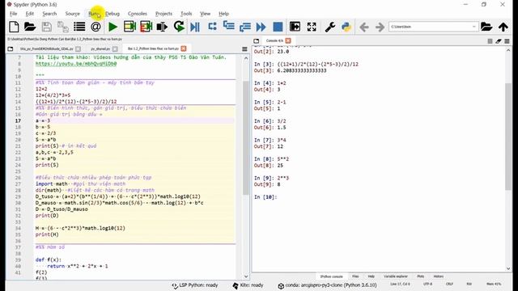
Task: Open the Run menu
Action: click(94, 14)
